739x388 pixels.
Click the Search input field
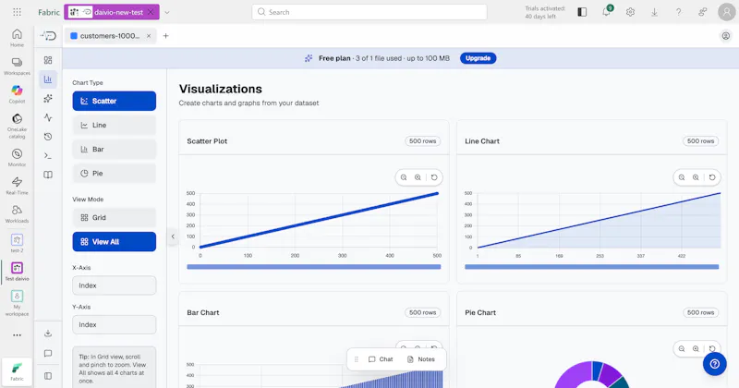[369, 12]
